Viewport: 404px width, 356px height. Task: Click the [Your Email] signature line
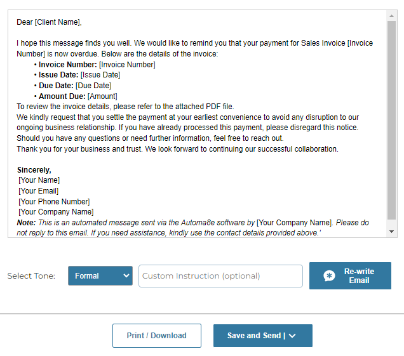point(38,191)
